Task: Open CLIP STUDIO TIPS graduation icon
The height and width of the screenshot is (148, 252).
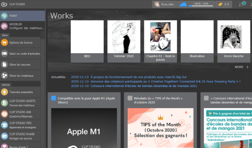Action: click(x=4, y=125)
